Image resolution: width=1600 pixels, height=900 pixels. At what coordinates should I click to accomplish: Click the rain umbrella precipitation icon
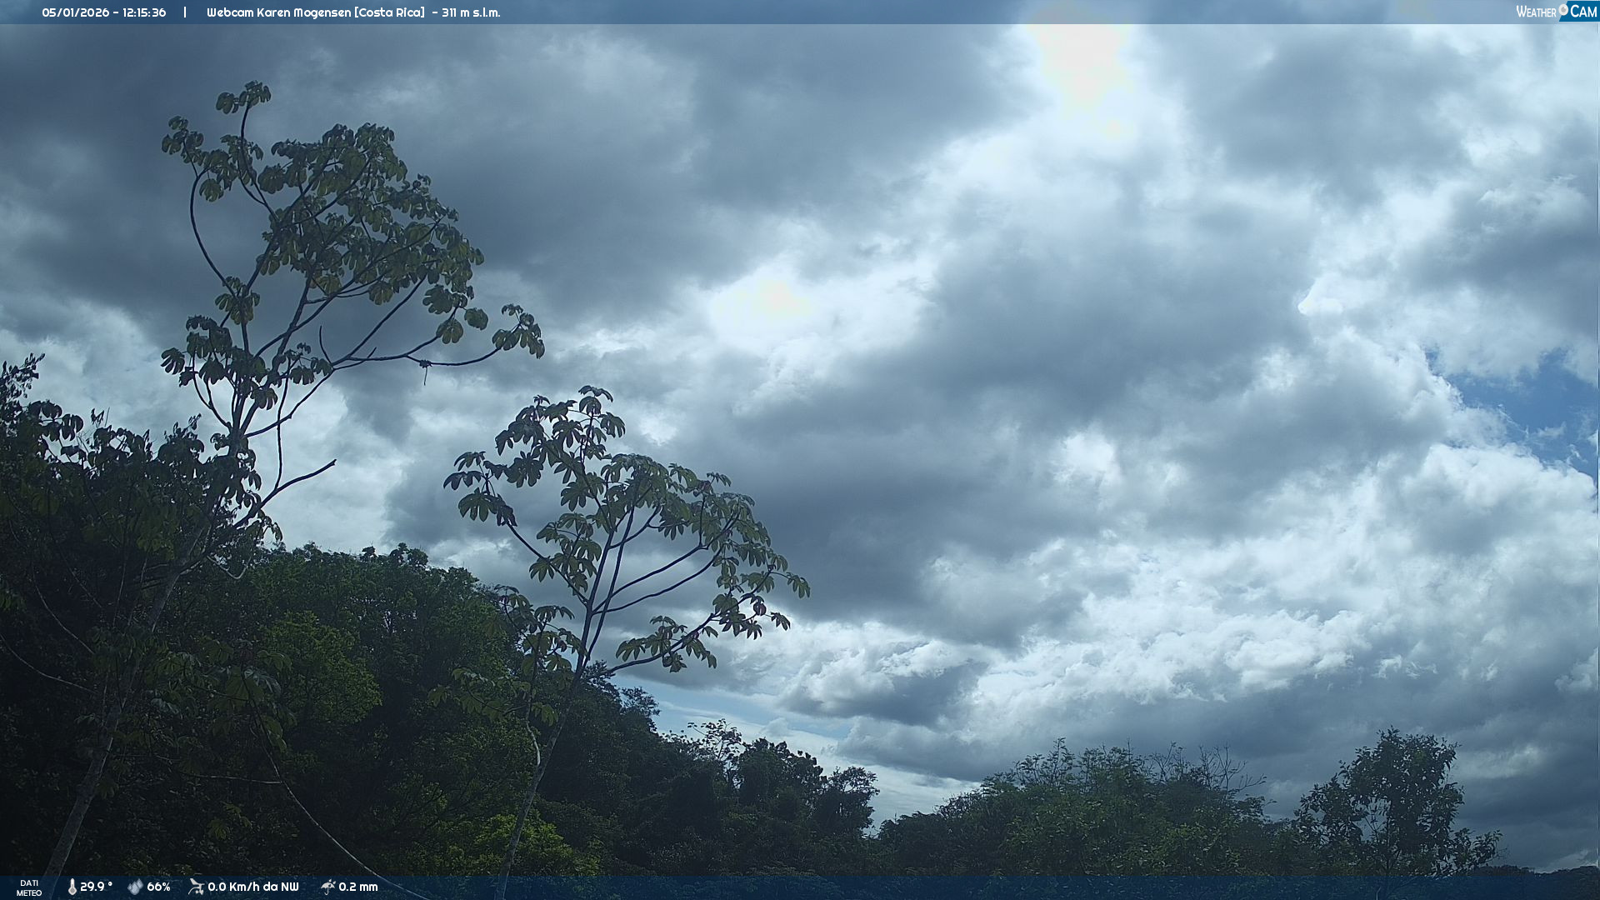(x=328, y=887)
